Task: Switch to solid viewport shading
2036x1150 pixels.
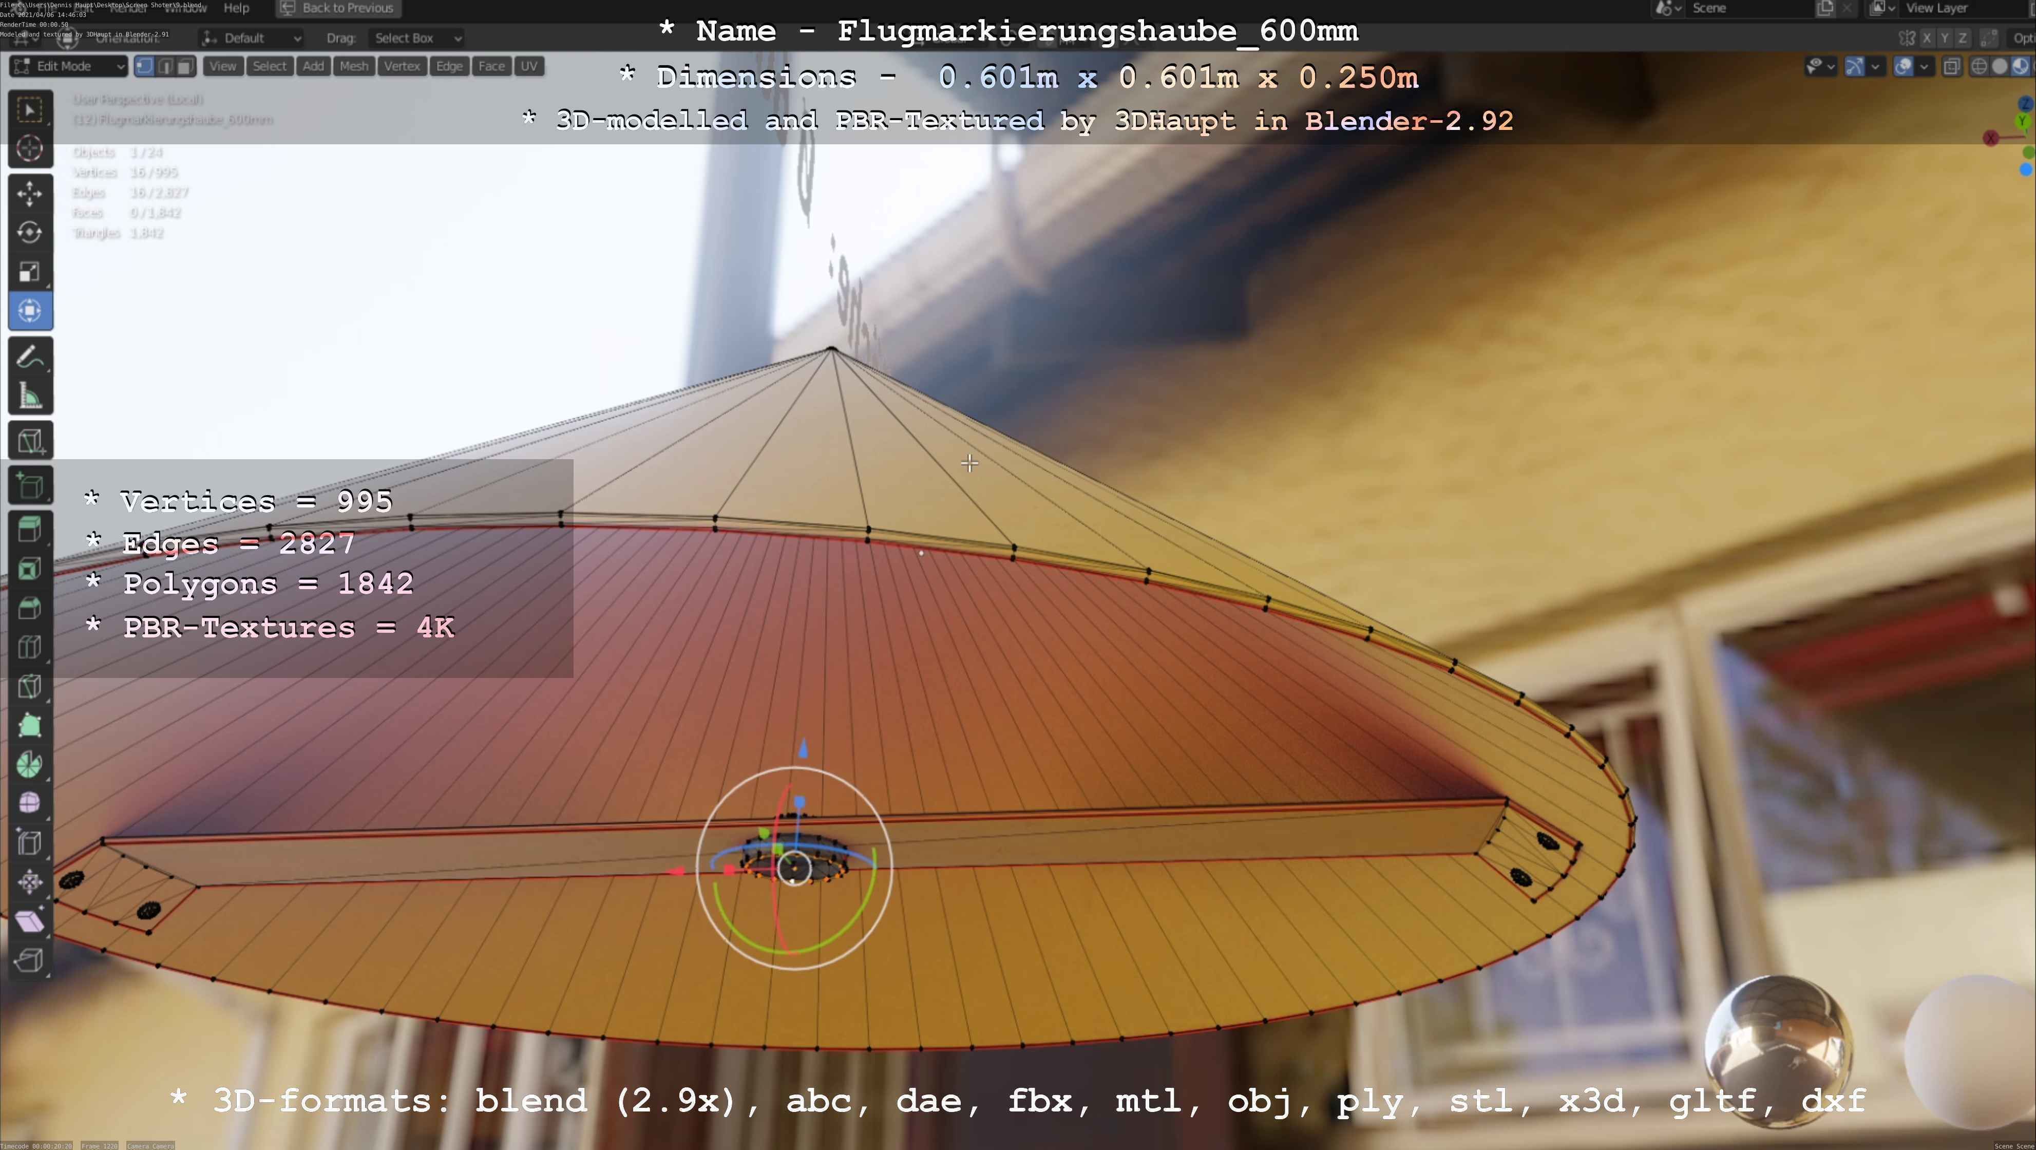Action: coord(2000,66)
